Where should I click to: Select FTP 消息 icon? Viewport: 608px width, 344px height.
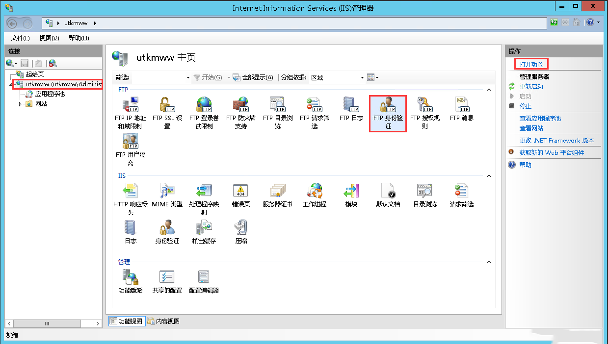pos(462,109)
